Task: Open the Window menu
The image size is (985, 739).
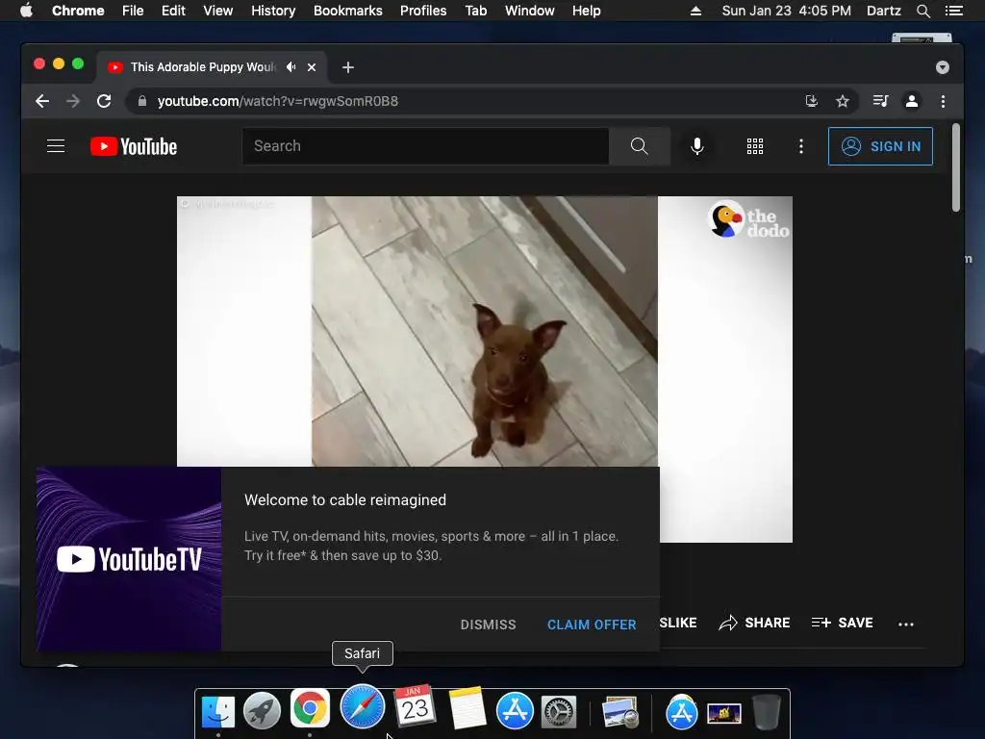Action: (530, 11)
